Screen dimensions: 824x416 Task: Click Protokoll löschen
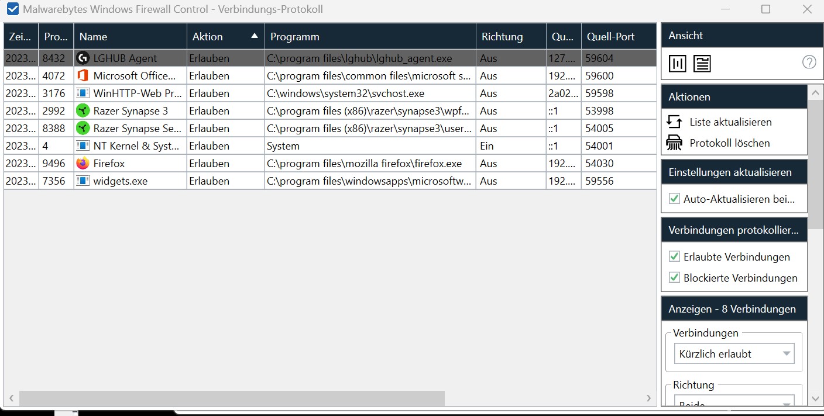(x=730, y=143)
